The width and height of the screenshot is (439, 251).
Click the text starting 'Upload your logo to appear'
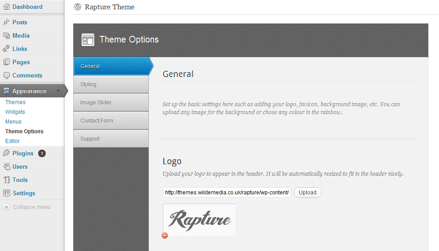pos(283,174)
